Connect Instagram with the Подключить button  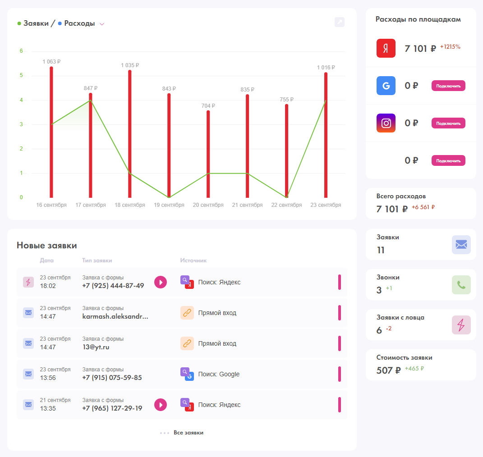tap(448, 123)
